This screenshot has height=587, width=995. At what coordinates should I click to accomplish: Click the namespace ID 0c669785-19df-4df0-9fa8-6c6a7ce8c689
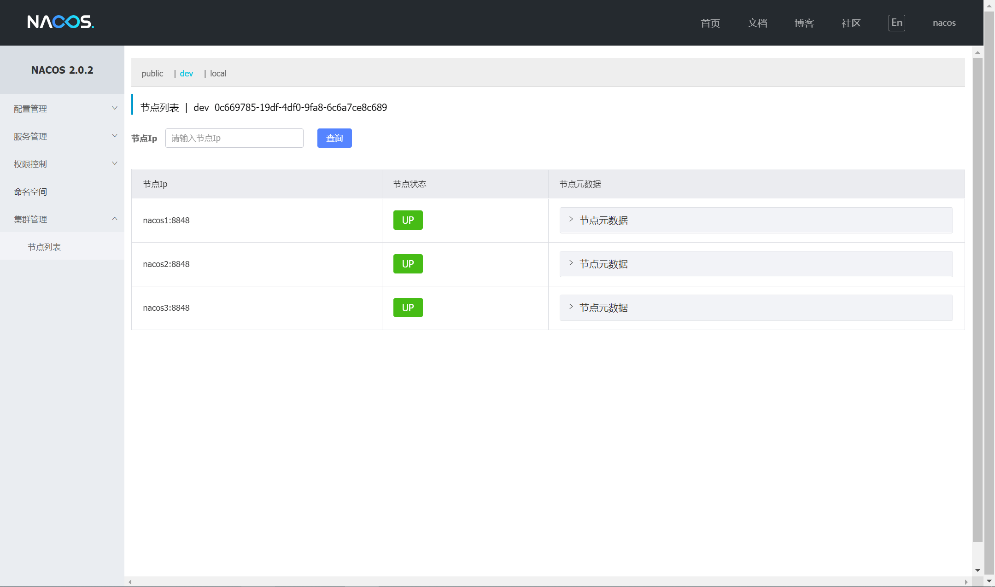pyautogui.click(x=301, y=107)
